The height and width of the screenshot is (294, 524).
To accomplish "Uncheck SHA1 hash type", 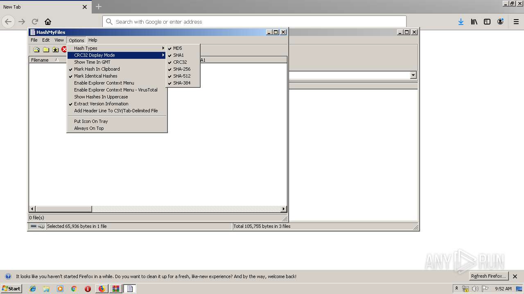I will tap(183, 55).
